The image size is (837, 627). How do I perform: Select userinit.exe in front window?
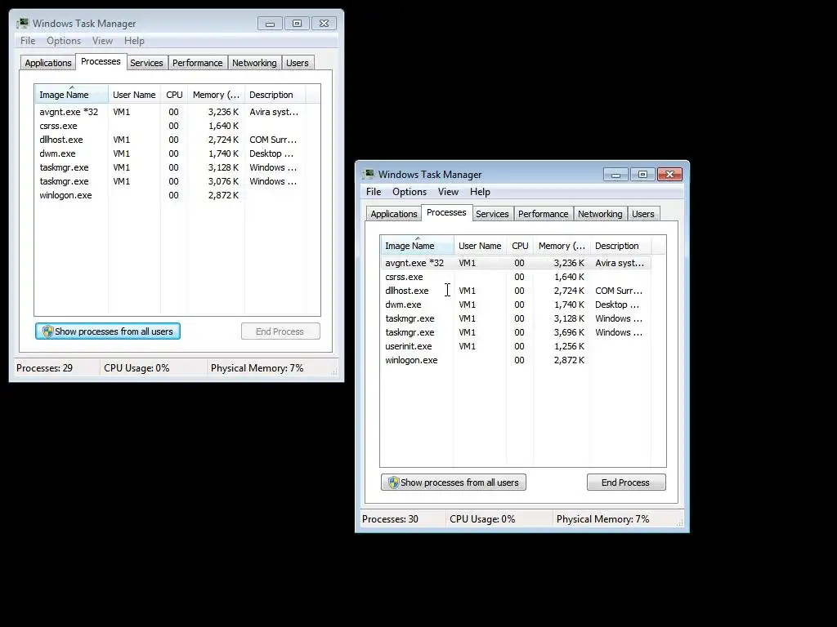(x=516, y=346)
